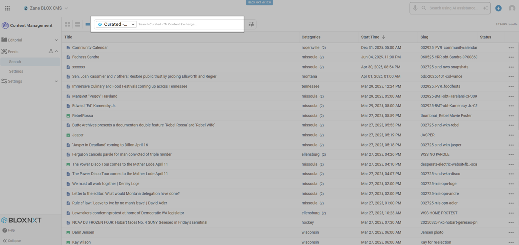This screenshot has height=245, width=519.
Task: Click the AI sparkle icon in search
Action: tap(485, 8)
